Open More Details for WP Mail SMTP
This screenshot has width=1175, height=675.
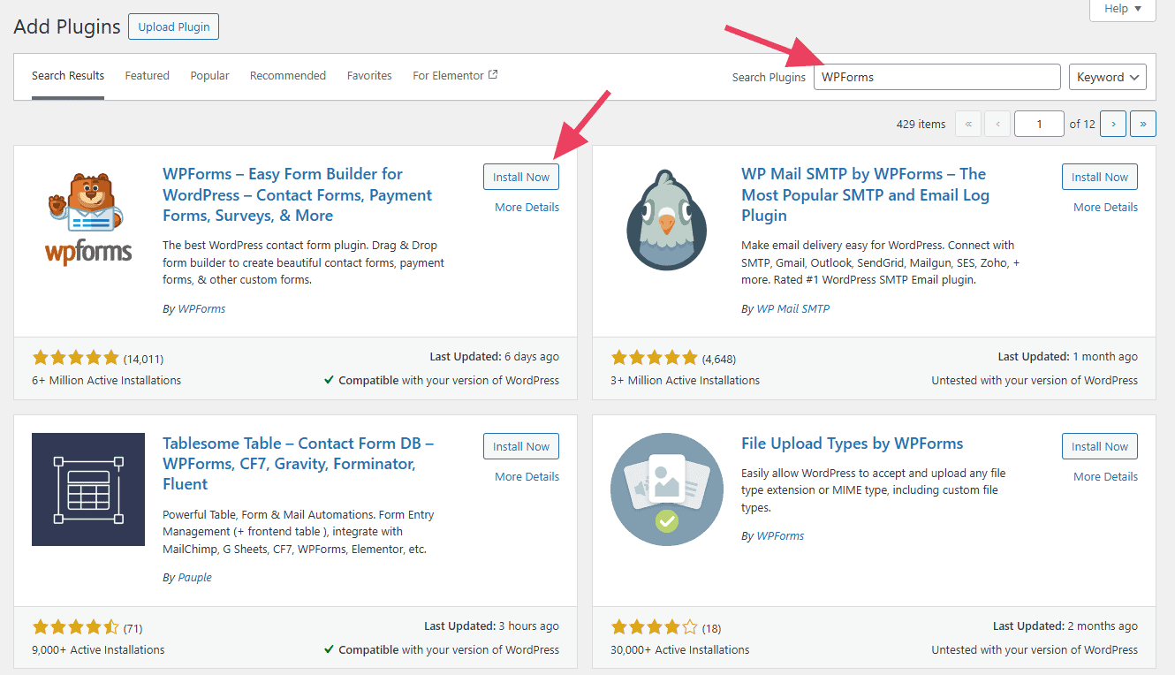coord(1105,208)
